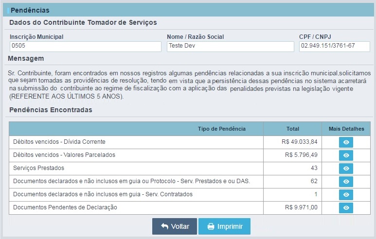Click into the CPF / CNPJ field
The height and width of the screenshot is (239, 376).
pyautogui.click(x=335, y=47)
